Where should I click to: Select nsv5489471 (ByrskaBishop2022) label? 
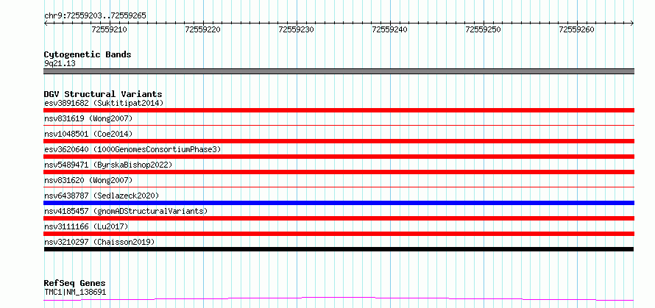108,165
